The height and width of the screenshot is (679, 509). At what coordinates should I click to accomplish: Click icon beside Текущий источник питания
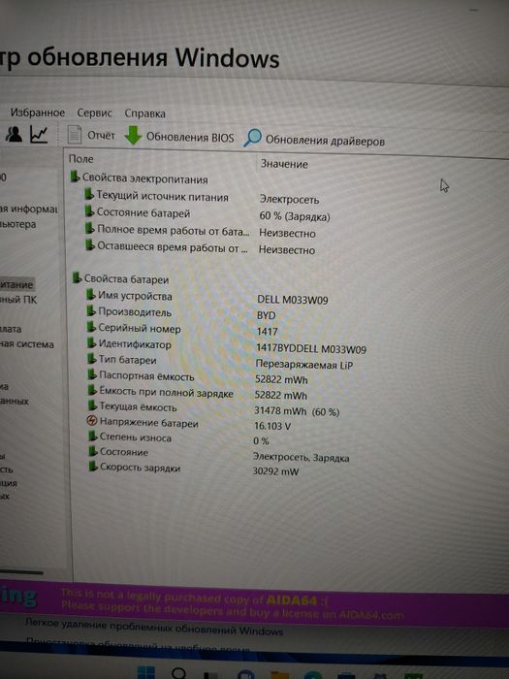pos(89,194)
